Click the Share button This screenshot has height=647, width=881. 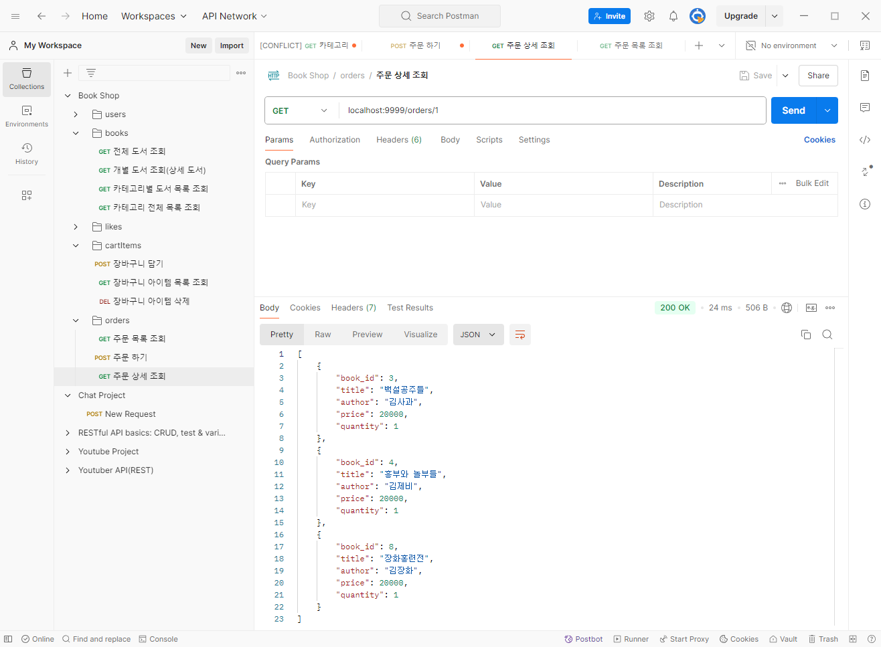818,76
